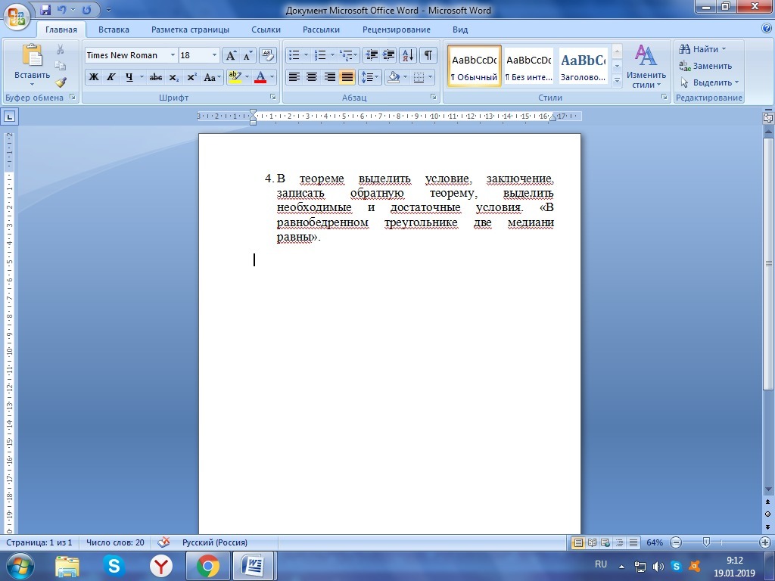
Task: Open Word help question mark icon
Action: (767, 30)
